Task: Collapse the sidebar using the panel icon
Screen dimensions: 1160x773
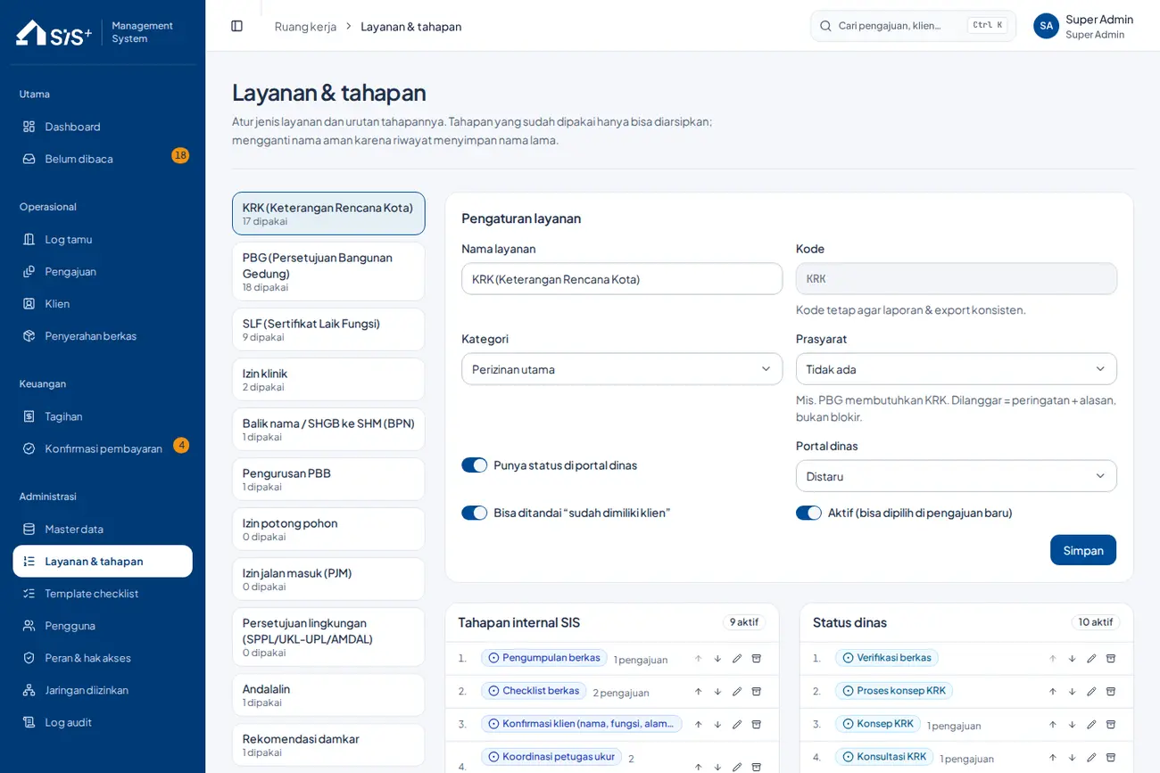Action: 236,26
